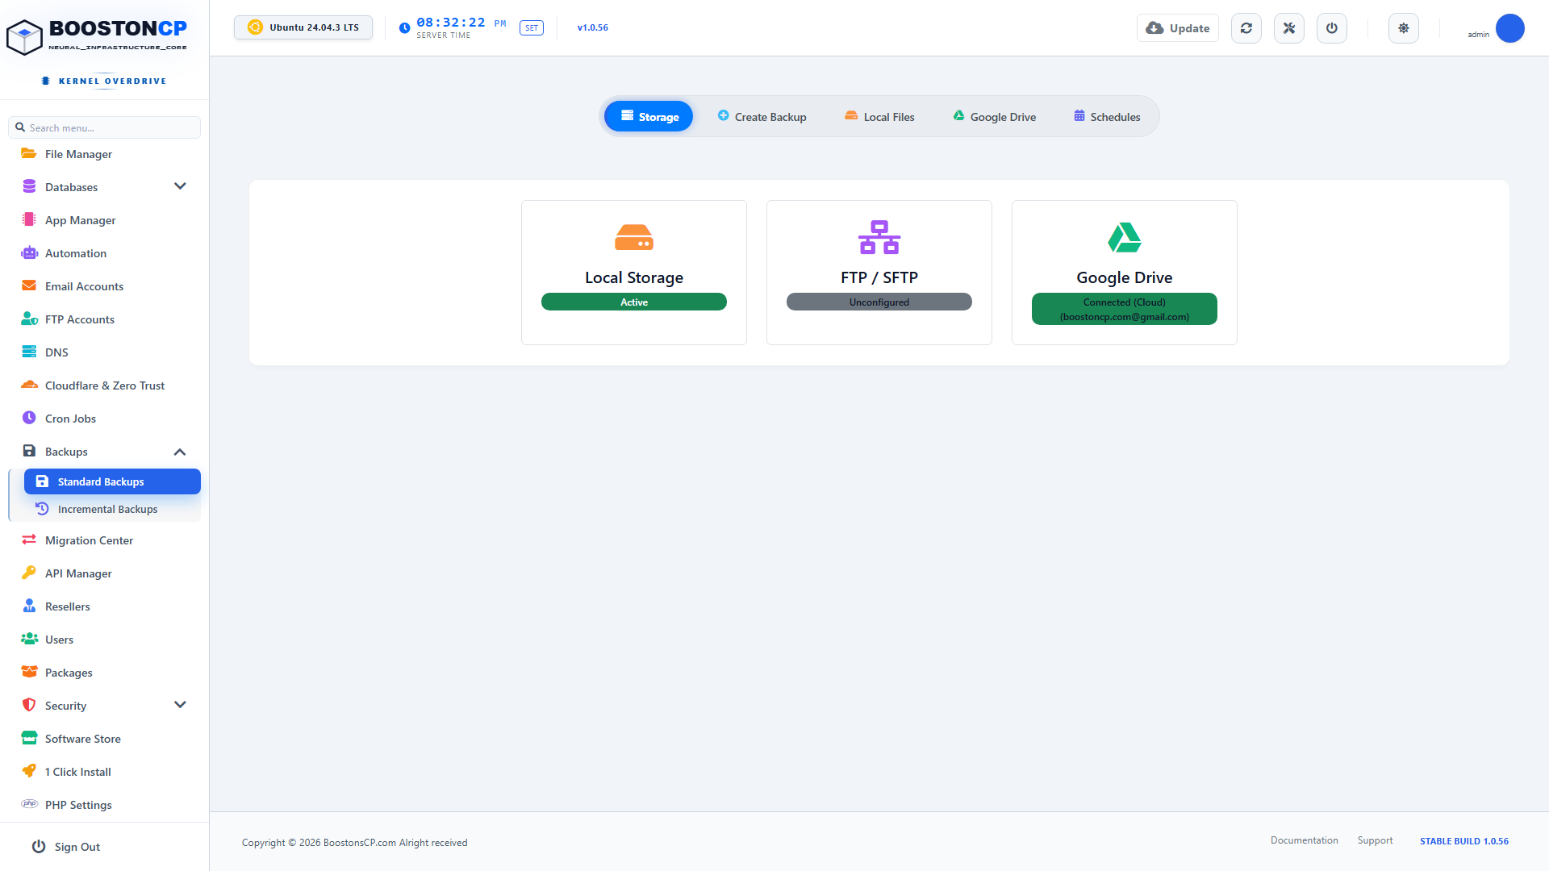Image resolution: width=1549 pixels, height=871 pixels.
Task: Switch to the Create Backup tab
Action: 762,117
